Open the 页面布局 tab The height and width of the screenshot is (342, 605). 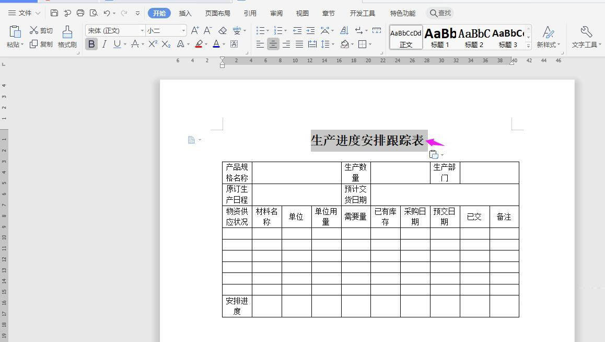[217, 13]
